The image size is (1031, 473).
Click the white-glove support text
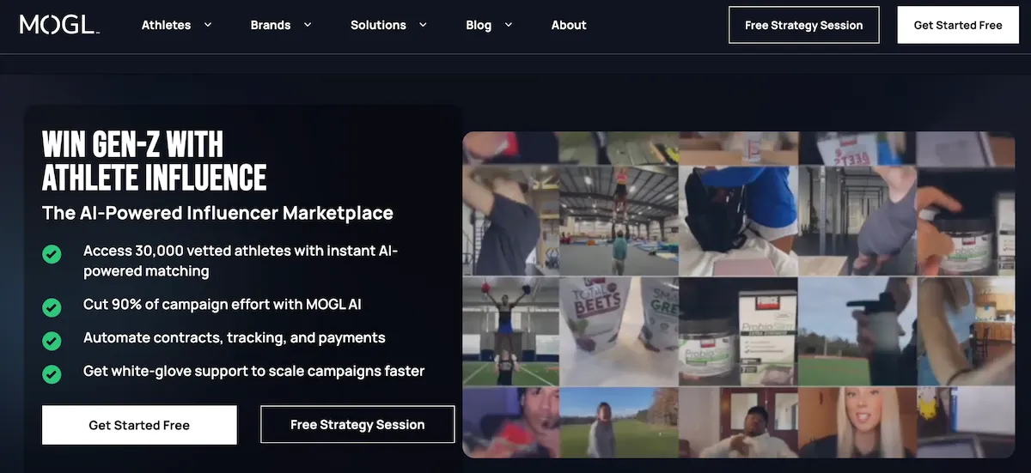click(254, 372)
